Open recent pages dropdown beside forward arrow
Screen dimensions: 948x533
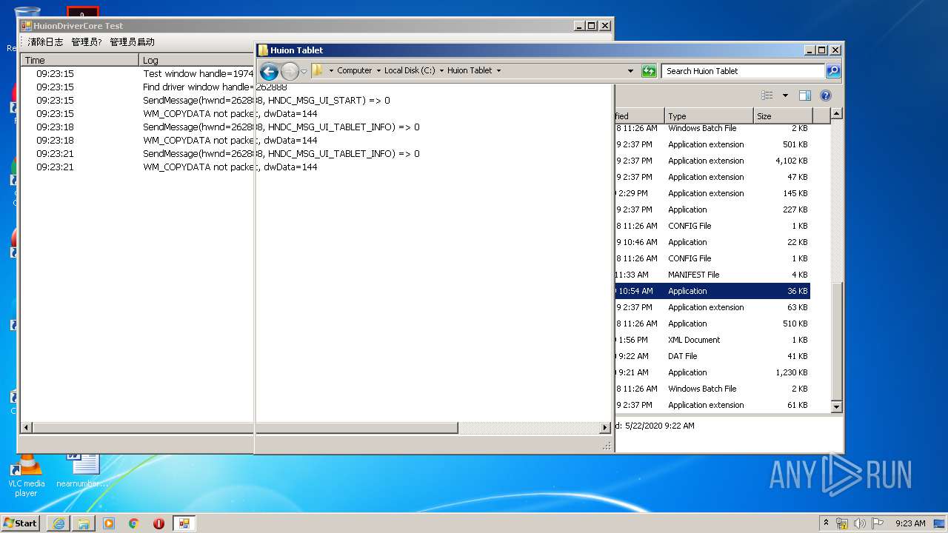(x=304, y=71)
